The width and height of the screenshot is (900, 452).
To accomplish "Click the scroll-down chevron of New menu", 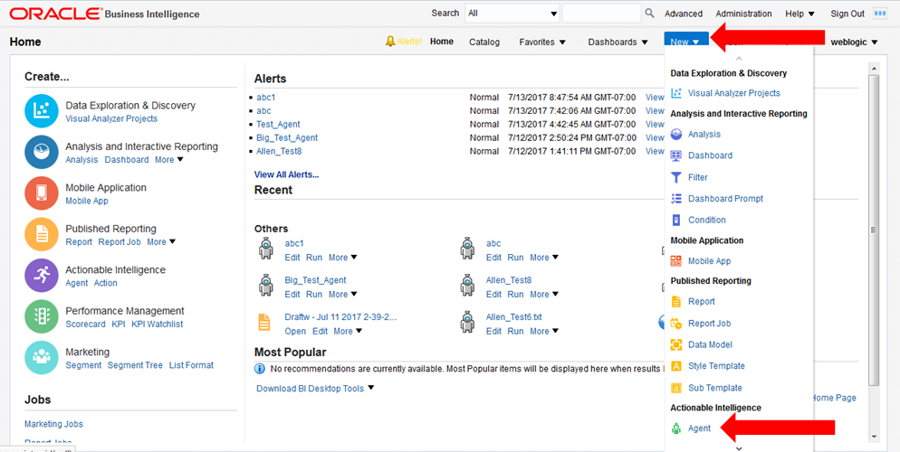I will [x=739, y=448].
